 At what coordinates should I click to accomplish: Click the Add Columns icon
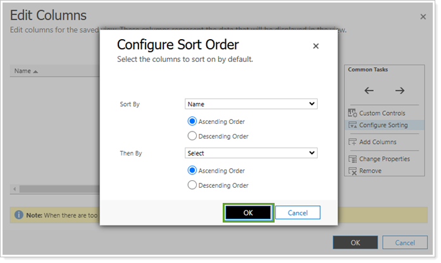(x=353, y=142)
